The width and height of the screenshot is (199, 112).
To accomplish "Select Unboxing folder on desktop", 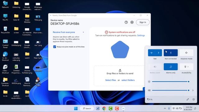I will pyautogui.click(x=16, y=5).
